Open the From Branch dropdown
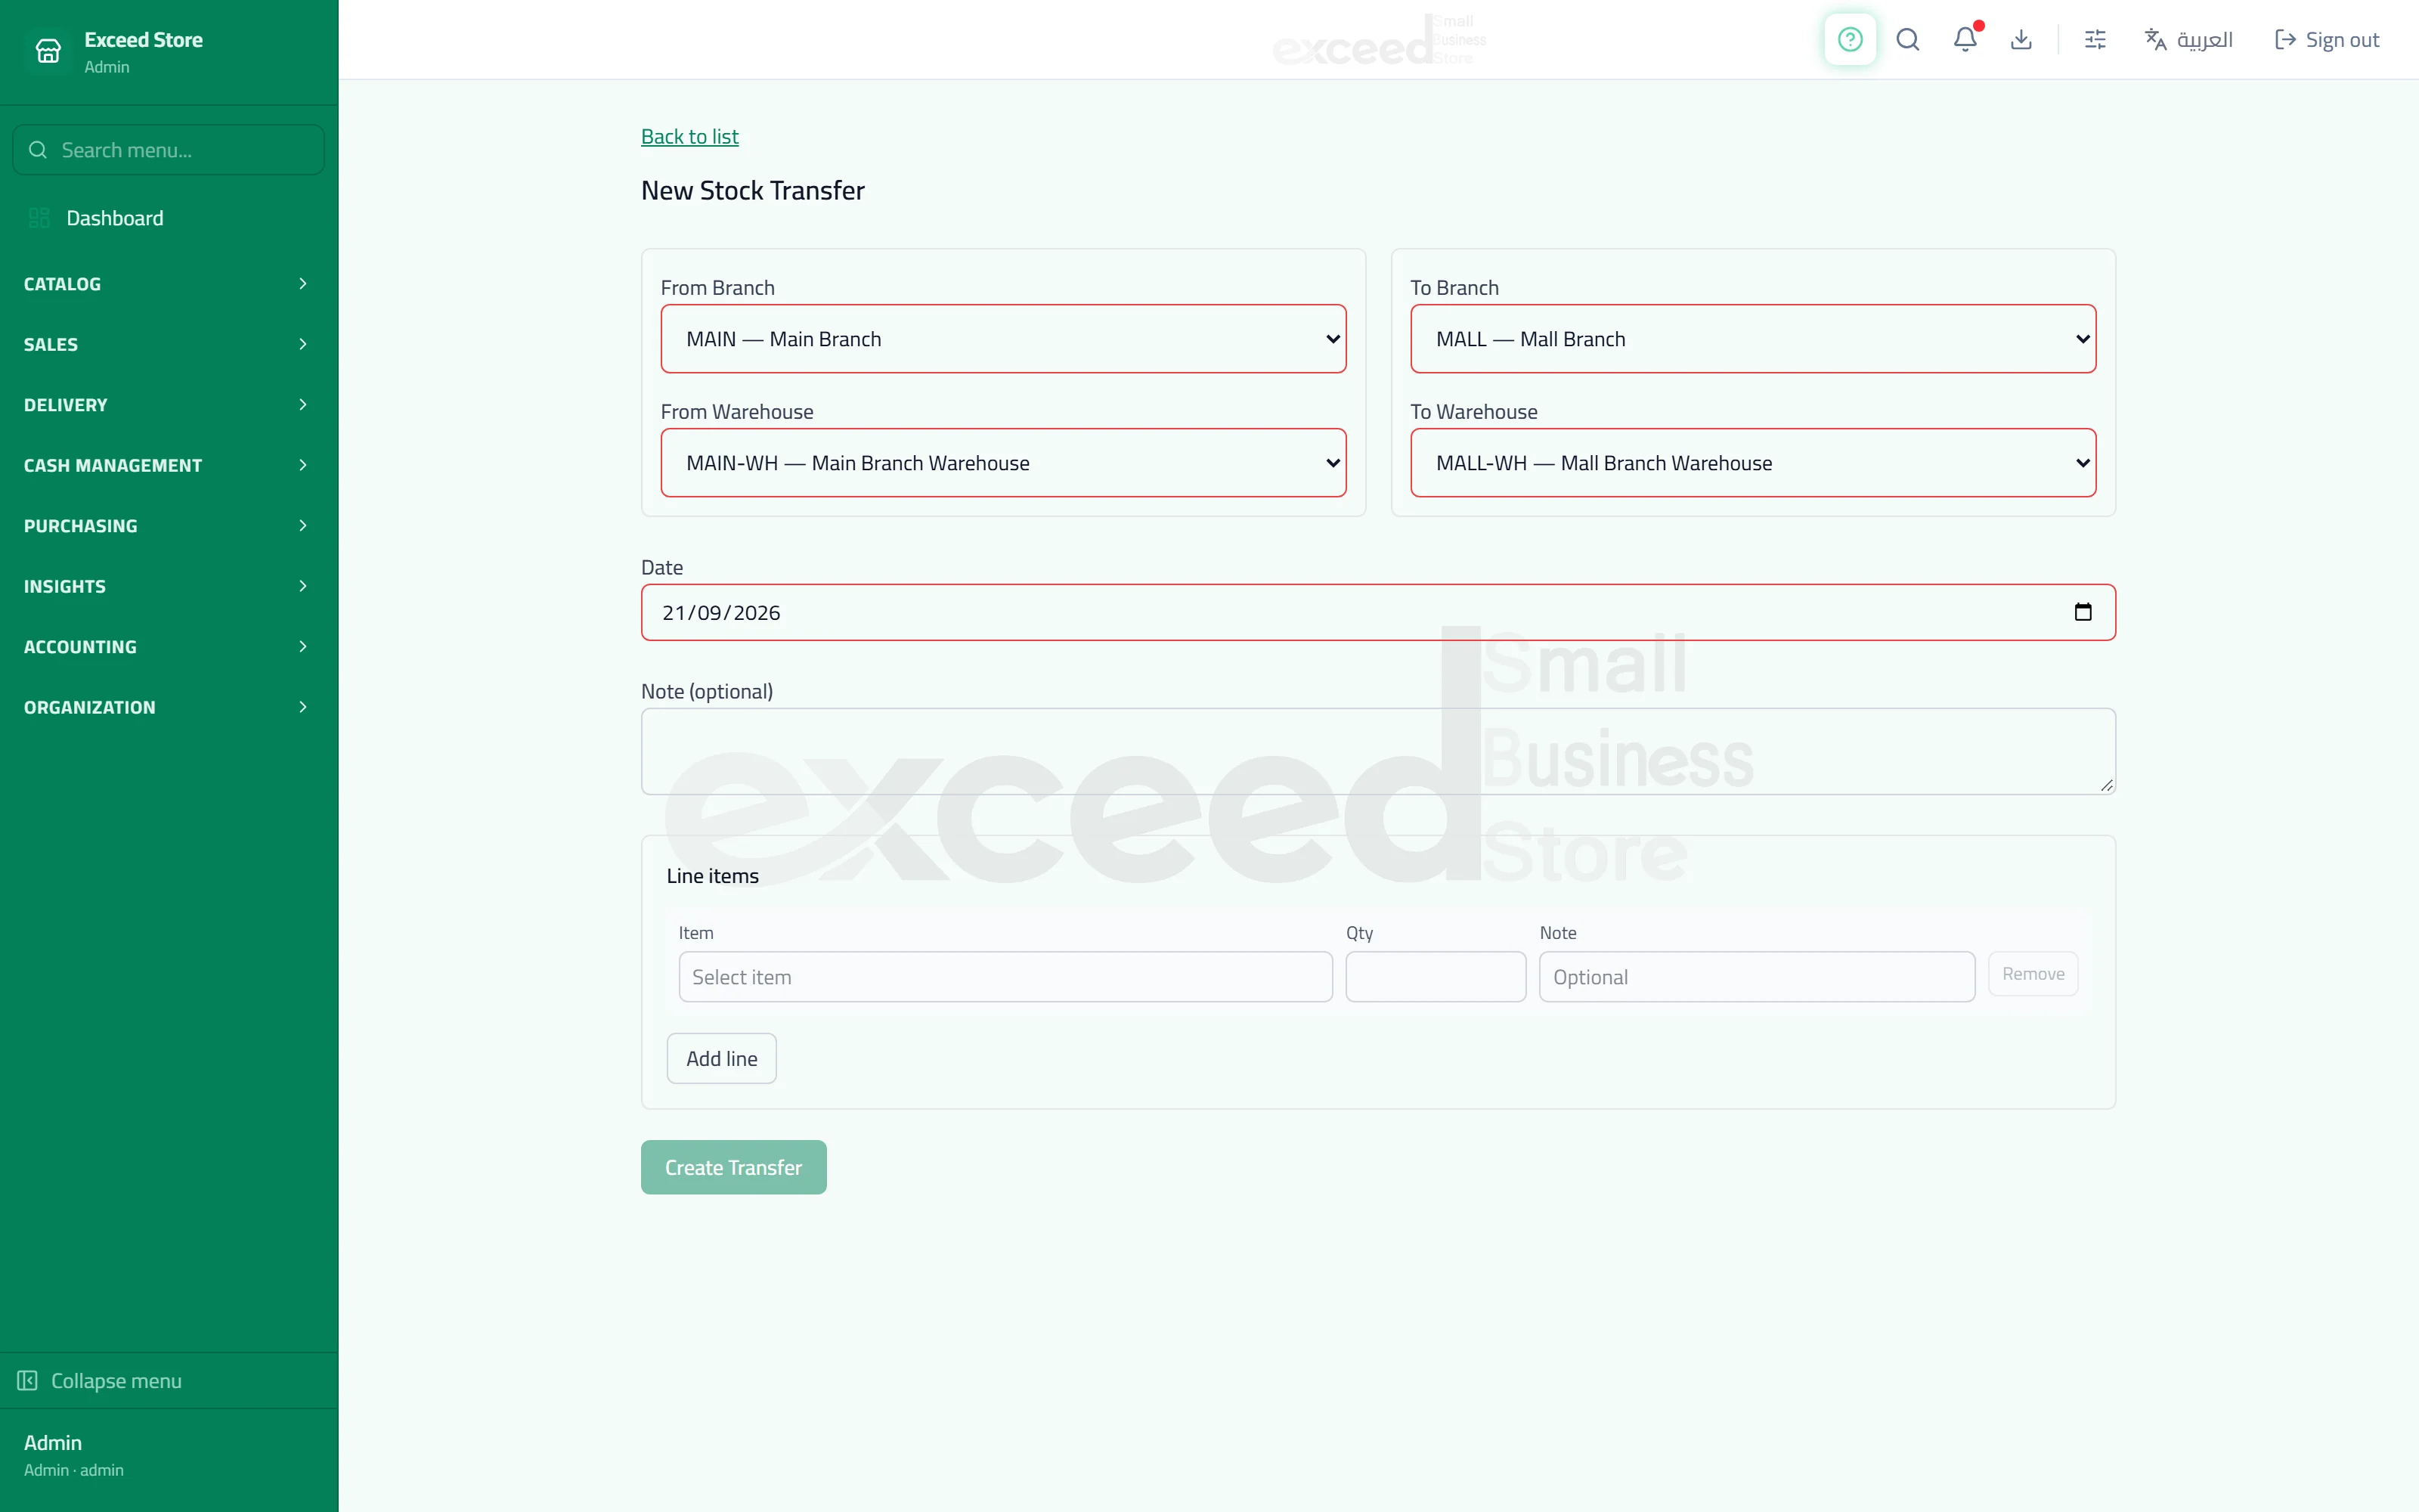Screen dimensions: 2419x1512 pyautogui.click(x=1002, y=339)
